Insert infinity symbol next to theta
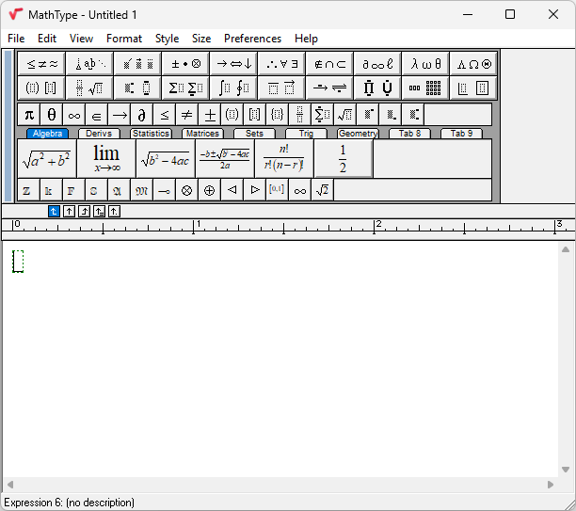The height and width of the screenshot is (511, 576). 73,115
